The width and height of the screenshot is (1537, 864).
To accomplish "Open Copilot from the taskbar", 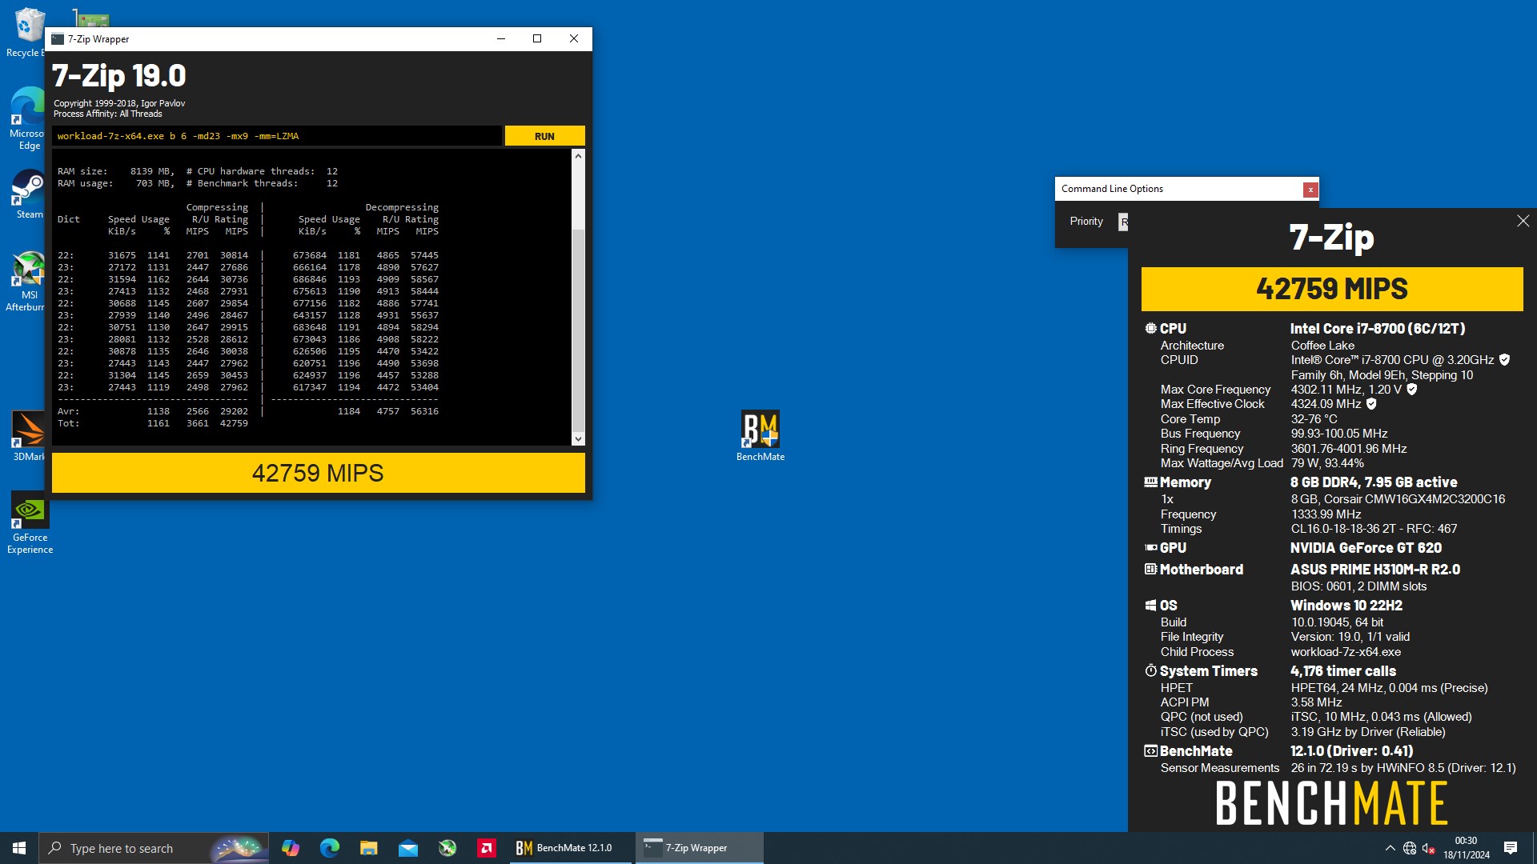I will click(290, 848).
